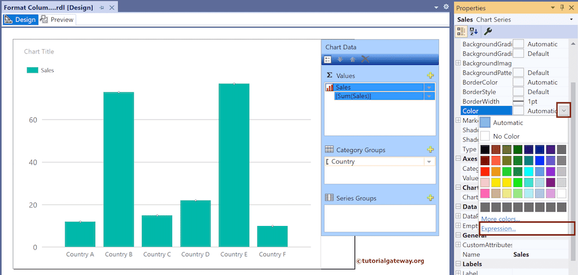Screen dimensions: 578x275
Task: Open the Sales series dropdown
Action: point(429,87)
